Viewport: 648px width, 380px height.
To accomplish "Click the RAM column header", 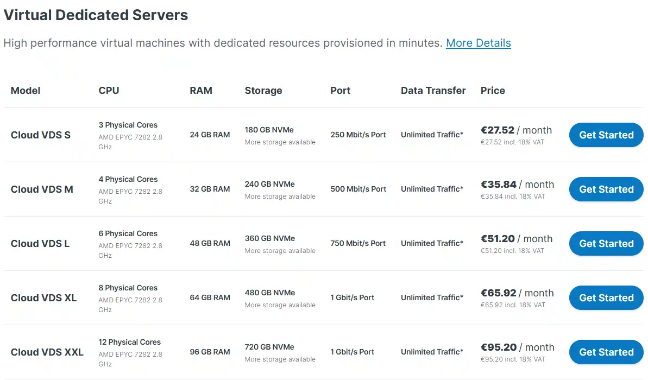I will pos(201,91).
